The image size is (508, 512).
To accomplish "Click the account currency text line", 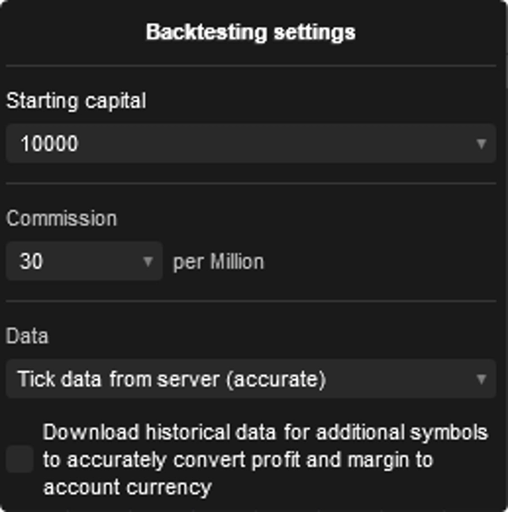I will click(126, 487).
